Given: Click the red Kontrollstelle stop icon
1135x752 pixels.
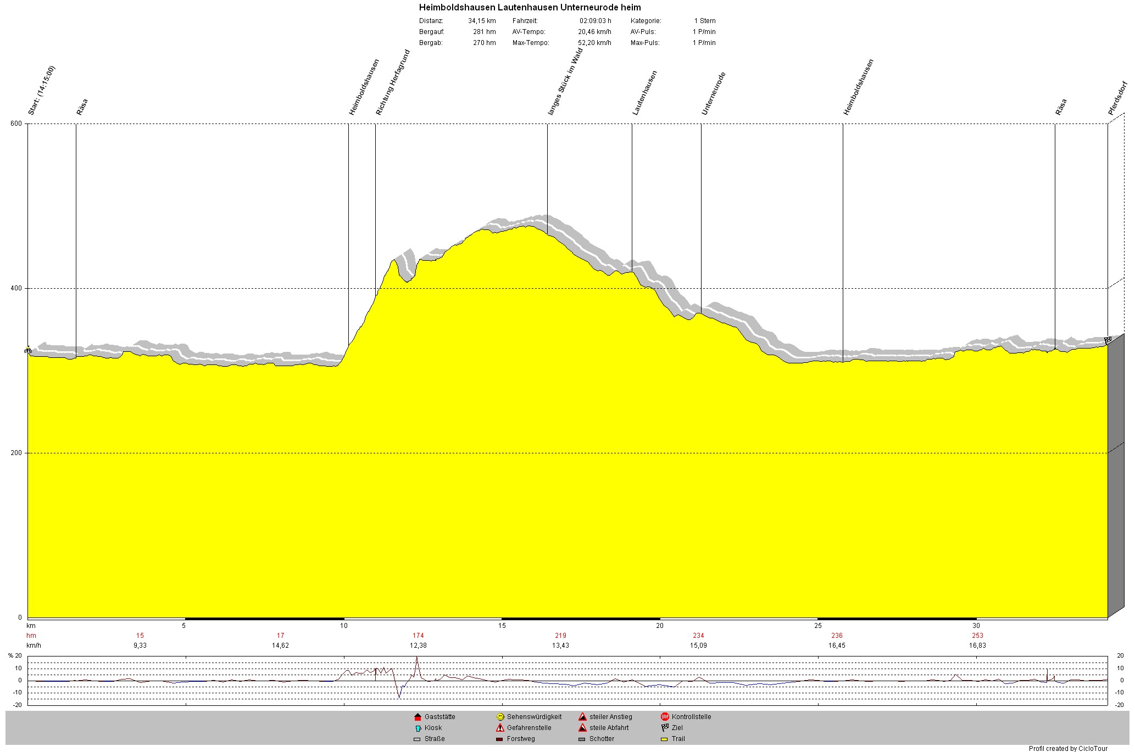Looking at the screenshot, I should click(665, 717).
